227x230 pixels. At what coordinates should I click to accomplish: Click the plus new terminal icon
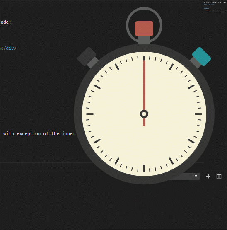(x=208, y=176)
